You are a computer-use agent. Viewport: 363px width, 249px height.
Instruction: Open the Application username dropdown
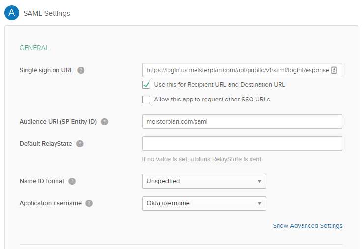point(204,203)
